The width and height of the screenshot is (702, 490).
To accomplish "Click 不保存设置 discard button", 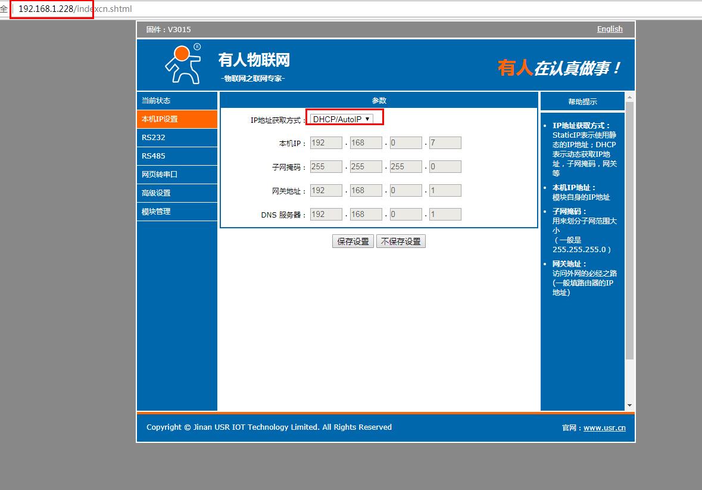I will click(401, 241).
